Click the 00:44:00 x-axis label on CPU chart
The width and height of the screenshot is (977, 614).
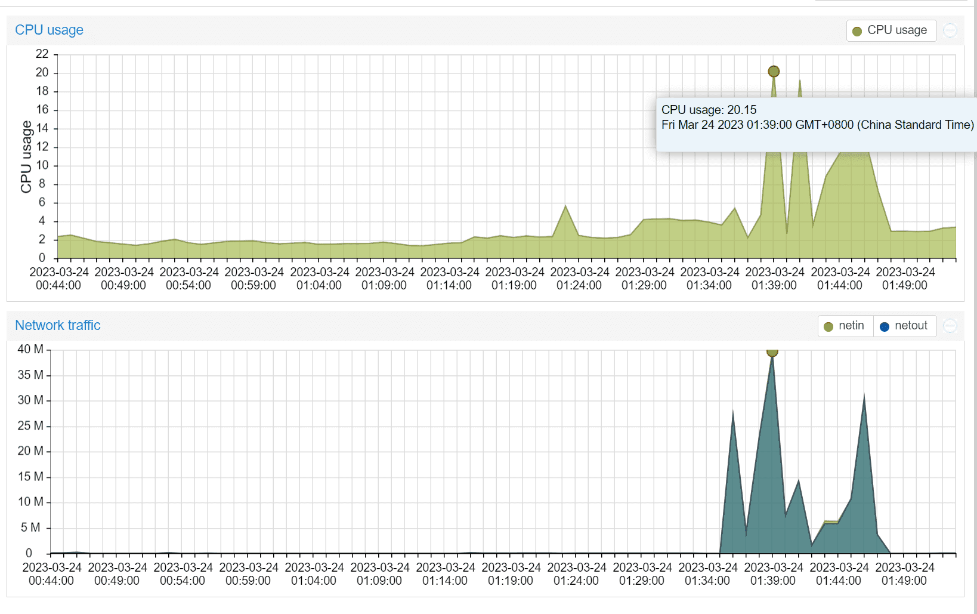(x=58, y=279)
